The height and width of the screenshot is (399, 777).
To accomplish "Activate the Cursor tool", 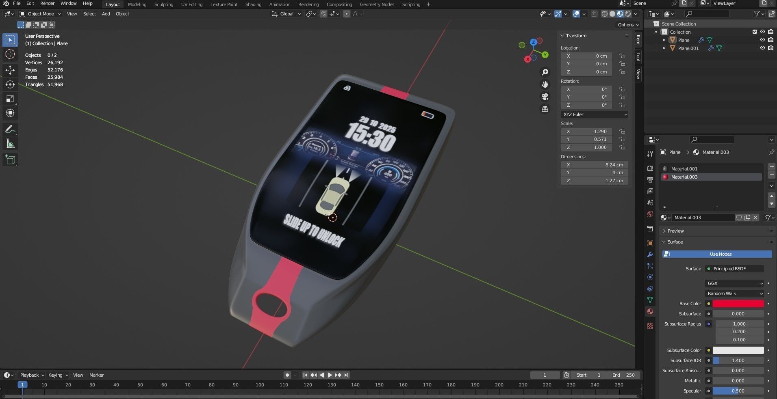I will 10,54.
